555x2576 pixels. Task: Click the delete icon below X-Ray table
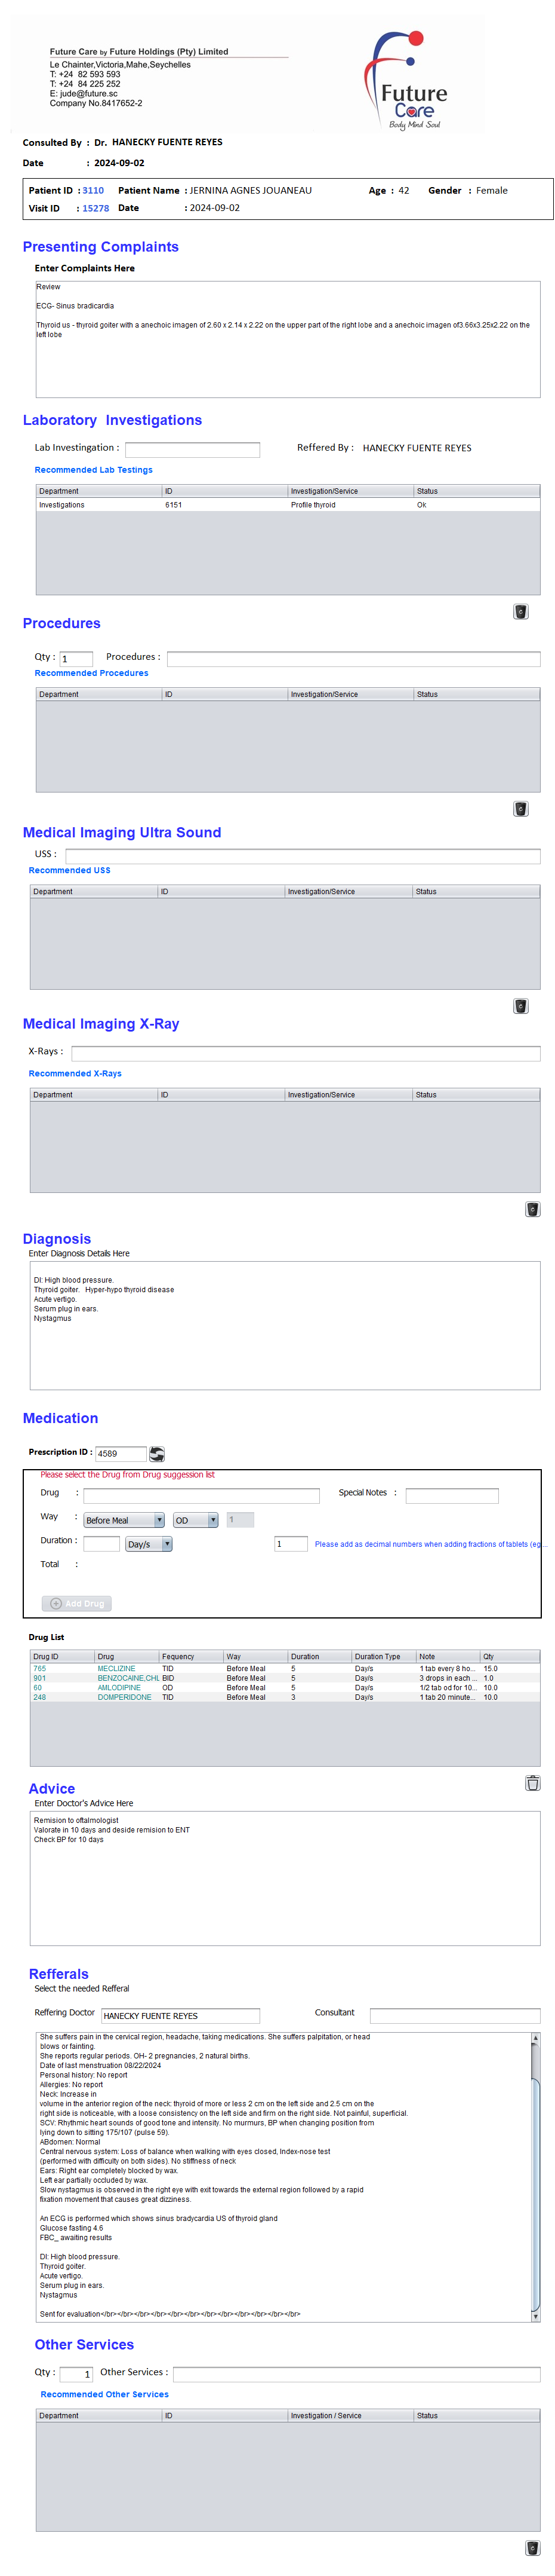532,1209
